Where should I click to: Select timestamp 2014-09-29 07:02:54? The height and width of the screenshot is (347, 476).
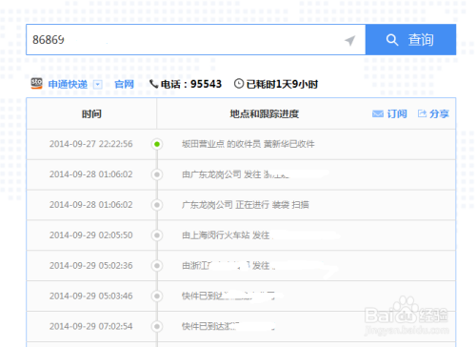point(91,326)
